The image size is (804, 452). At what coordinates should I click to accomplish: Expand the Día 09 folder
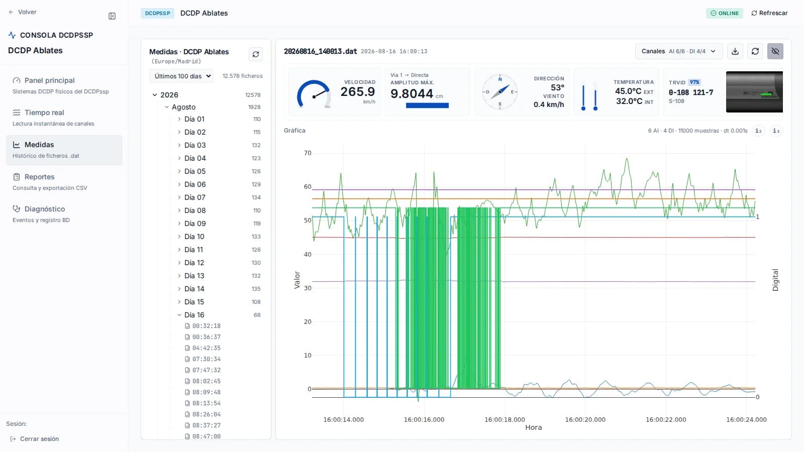179,223
